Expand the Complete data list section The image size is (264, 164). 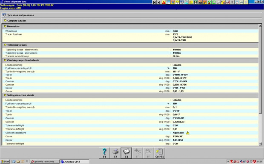132,21
